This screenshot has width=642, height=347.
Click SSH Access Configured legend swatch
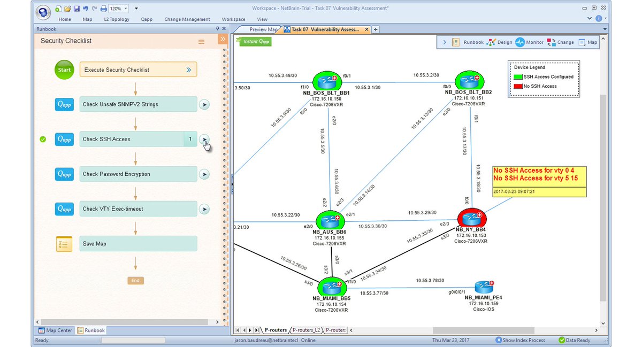519,77
